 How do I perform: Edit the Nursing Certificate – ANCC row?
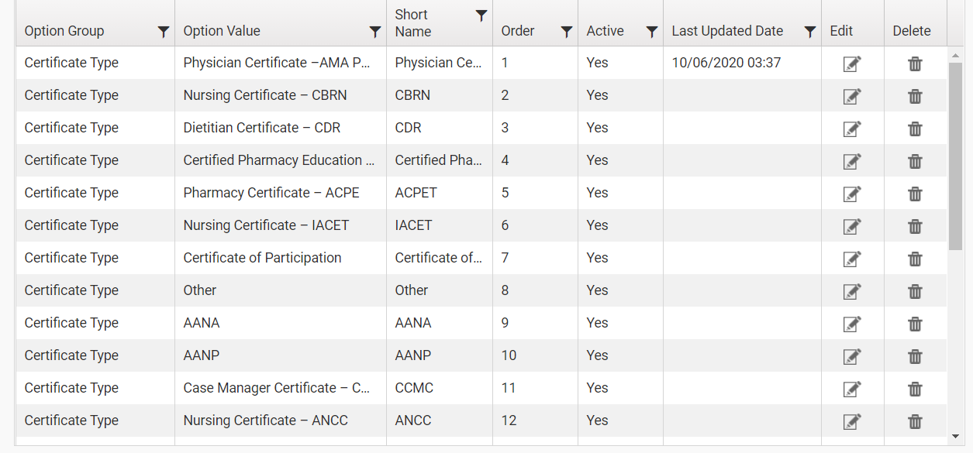(852, 421)
